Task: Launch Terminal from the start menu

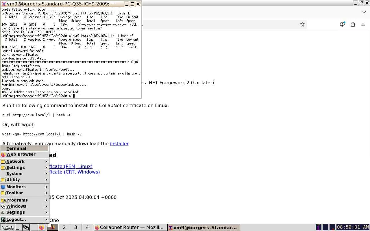Action: point(25,148)
